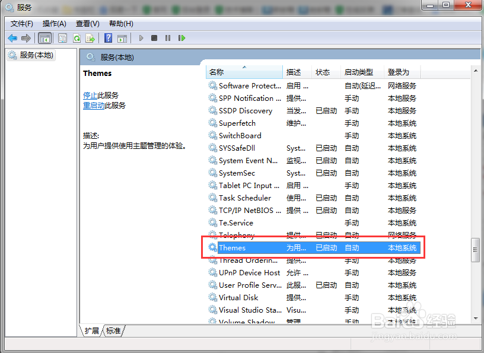Open help using the toolbar help icon

pyautogui.click(x=107, y=38)
